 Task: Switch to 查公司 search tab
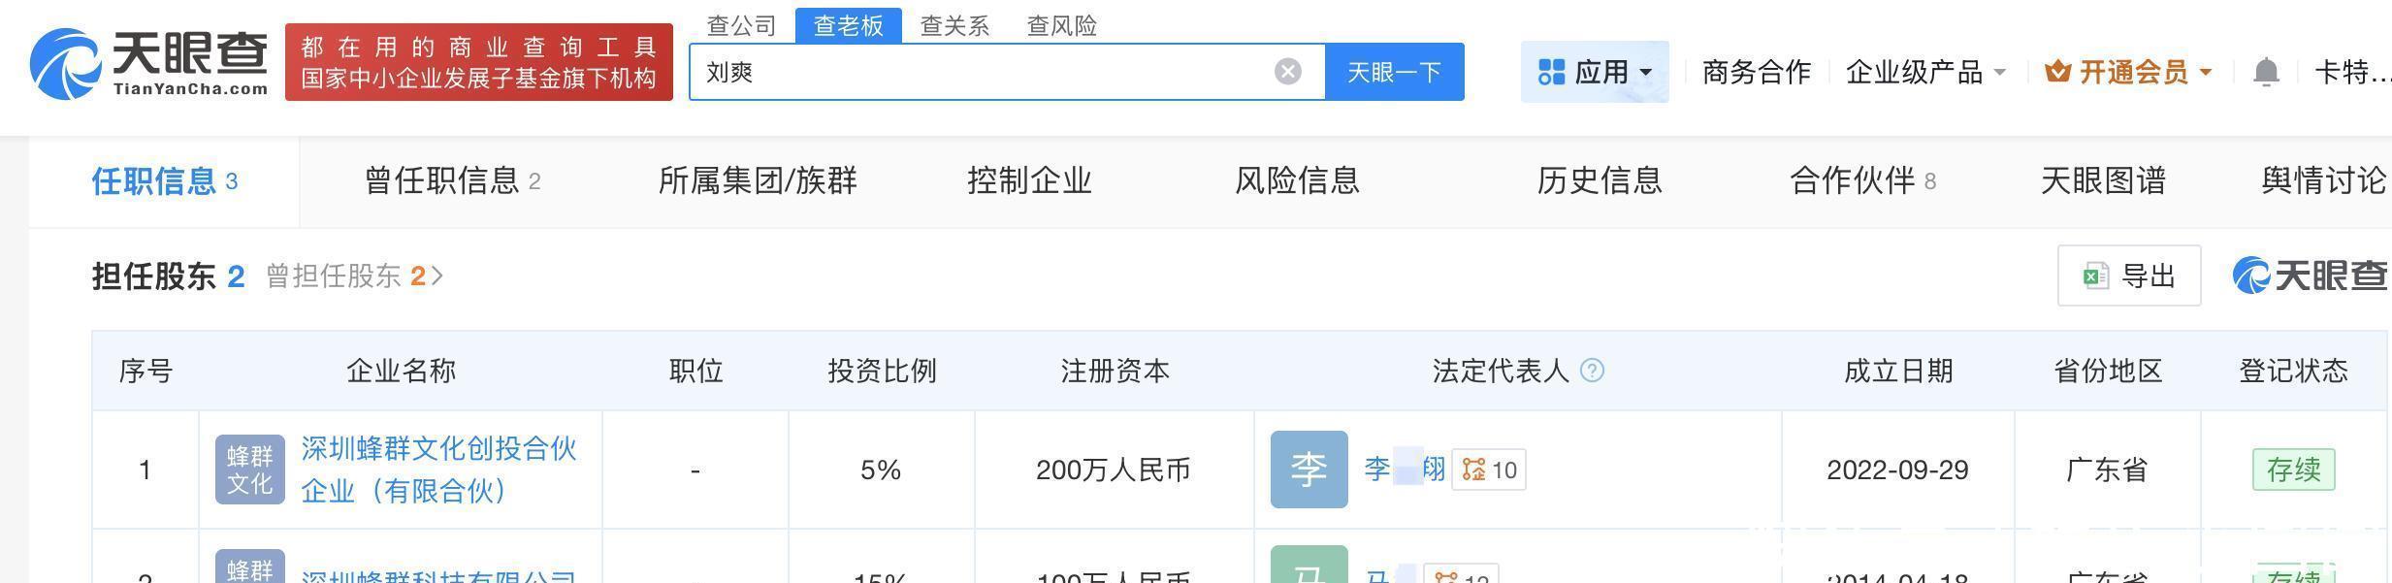tap(741, 25)
